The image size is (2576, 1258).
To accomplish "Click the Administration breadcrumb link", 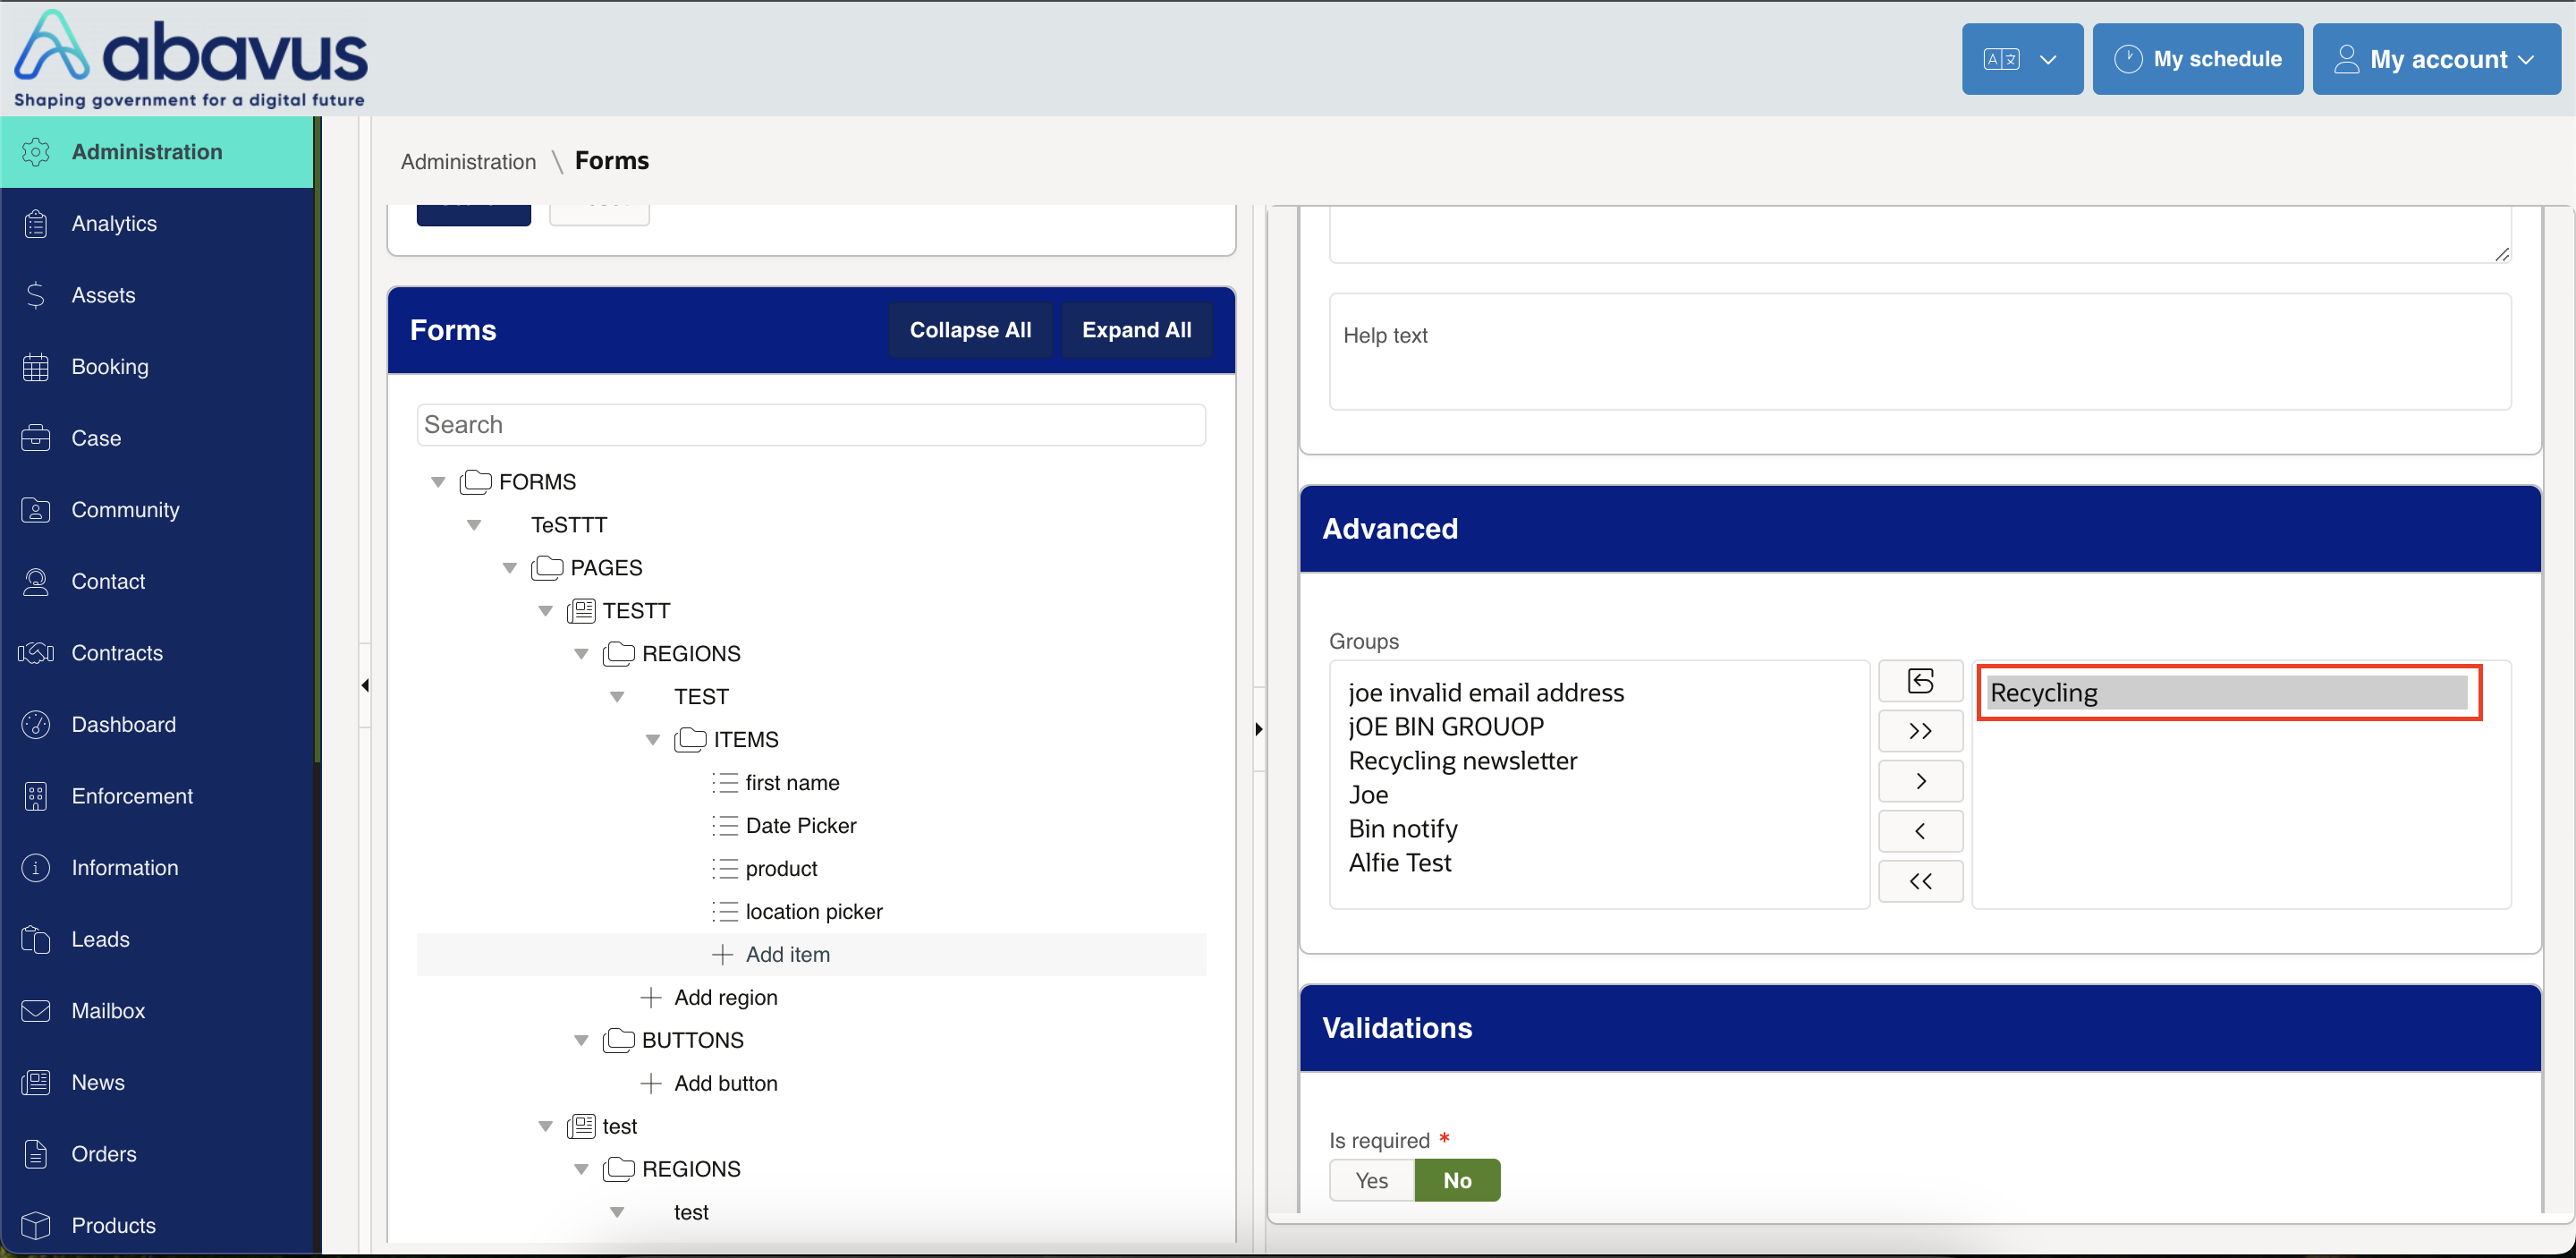I will tap(468, 162).
